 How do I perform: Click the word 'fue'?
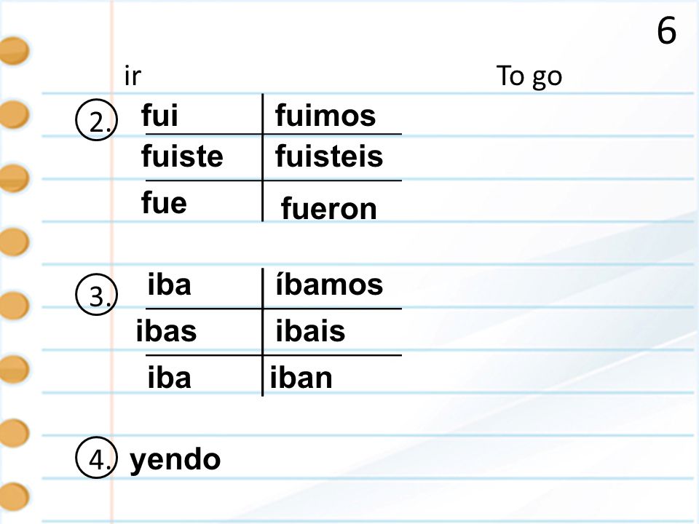164,202
